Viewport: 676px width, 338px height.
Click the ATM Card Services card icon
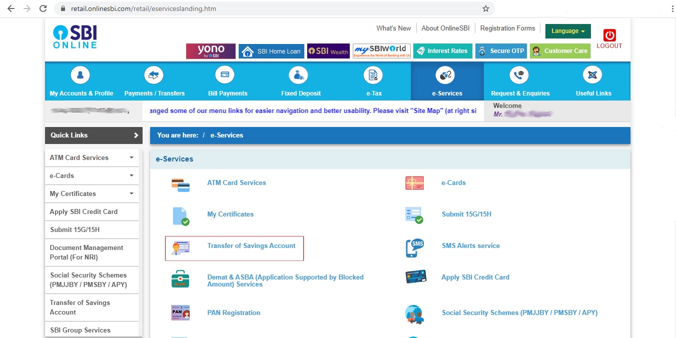click(x=181, y=184)
